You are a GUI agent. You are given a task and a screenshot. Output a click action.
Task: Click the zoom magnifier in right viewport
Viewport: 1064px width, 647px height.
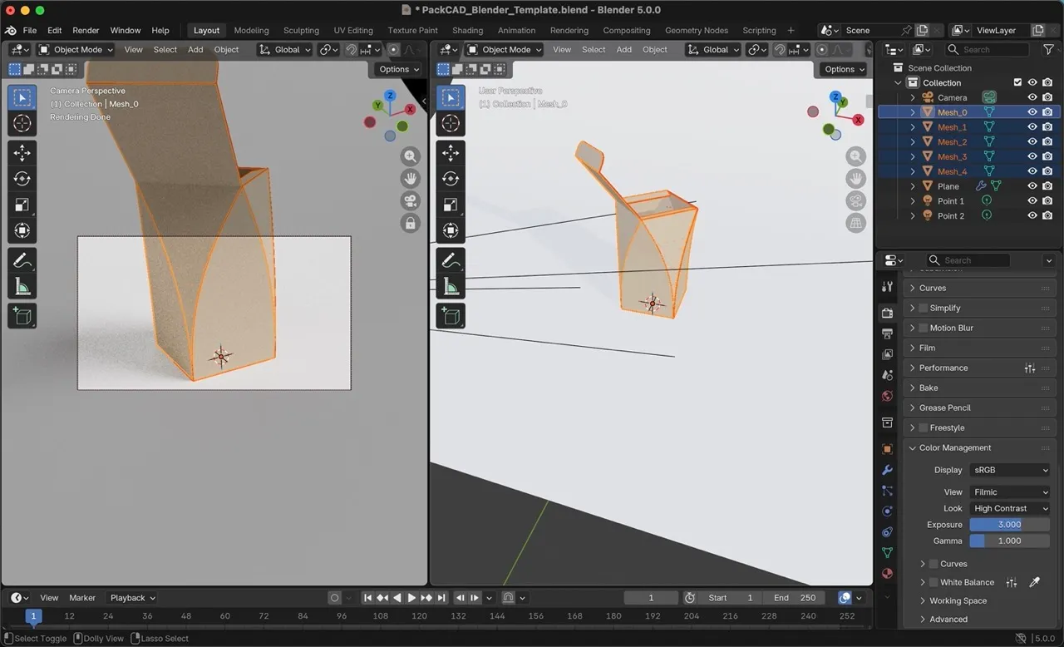click(855, 157)
